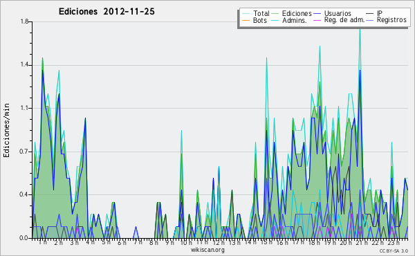Click the '1.8' y-axis value
415x256 pixels.
point(24,21)
